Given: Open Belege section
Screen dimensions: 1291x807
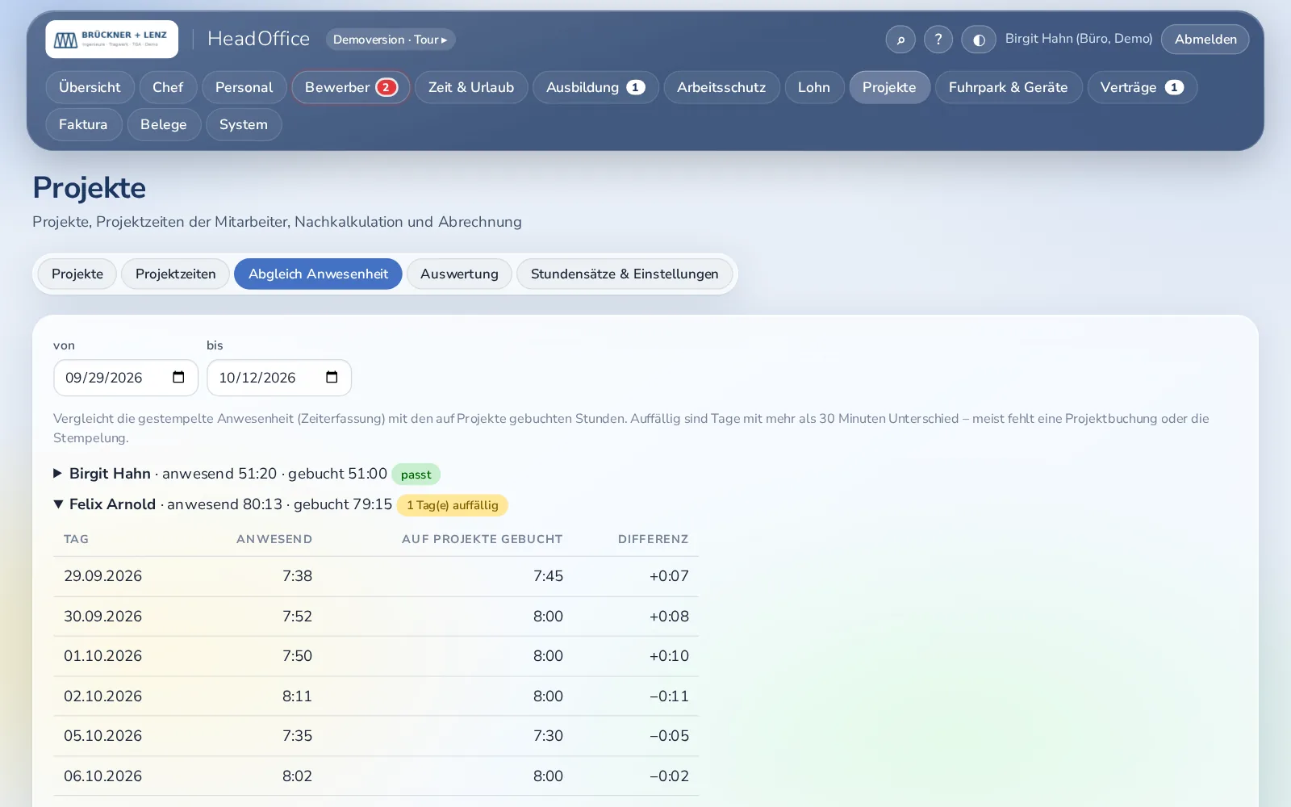Looking at the screenshot, I should 164,124.
